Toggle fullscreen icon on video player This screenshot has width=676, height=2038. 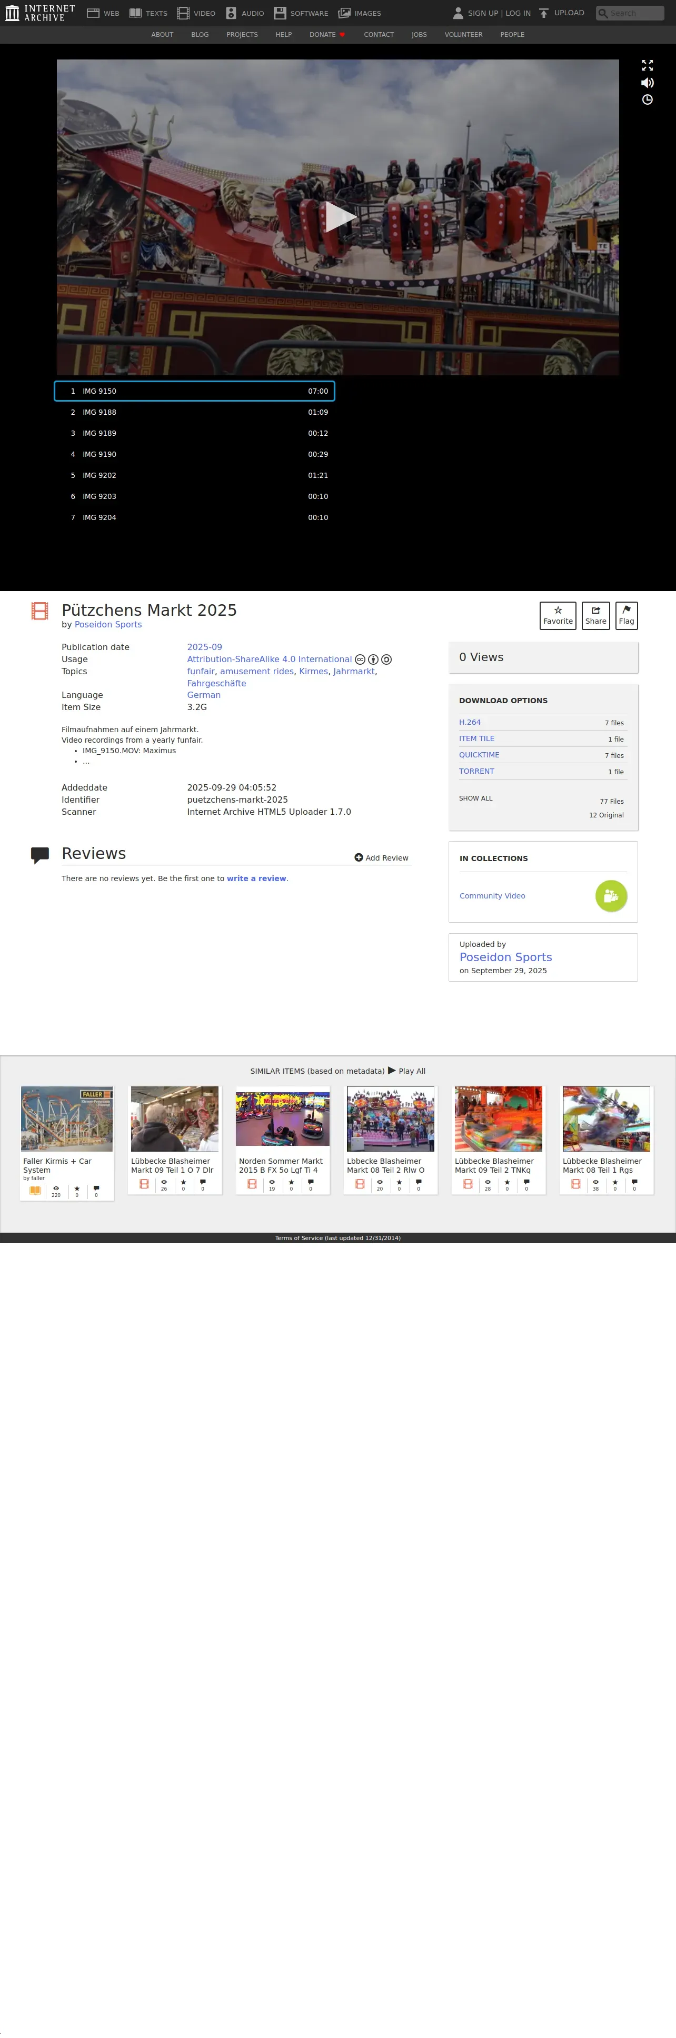[x=647, y=66]
